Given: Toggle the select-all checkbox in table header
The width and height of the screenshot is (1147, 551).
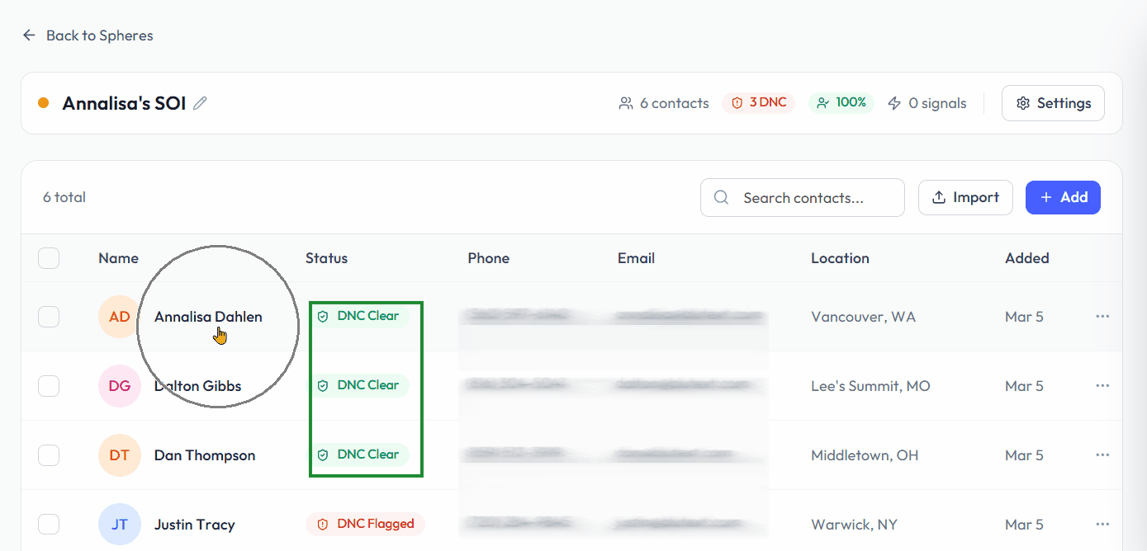Looking at the screenshot, I should click(x=49, y=258).
